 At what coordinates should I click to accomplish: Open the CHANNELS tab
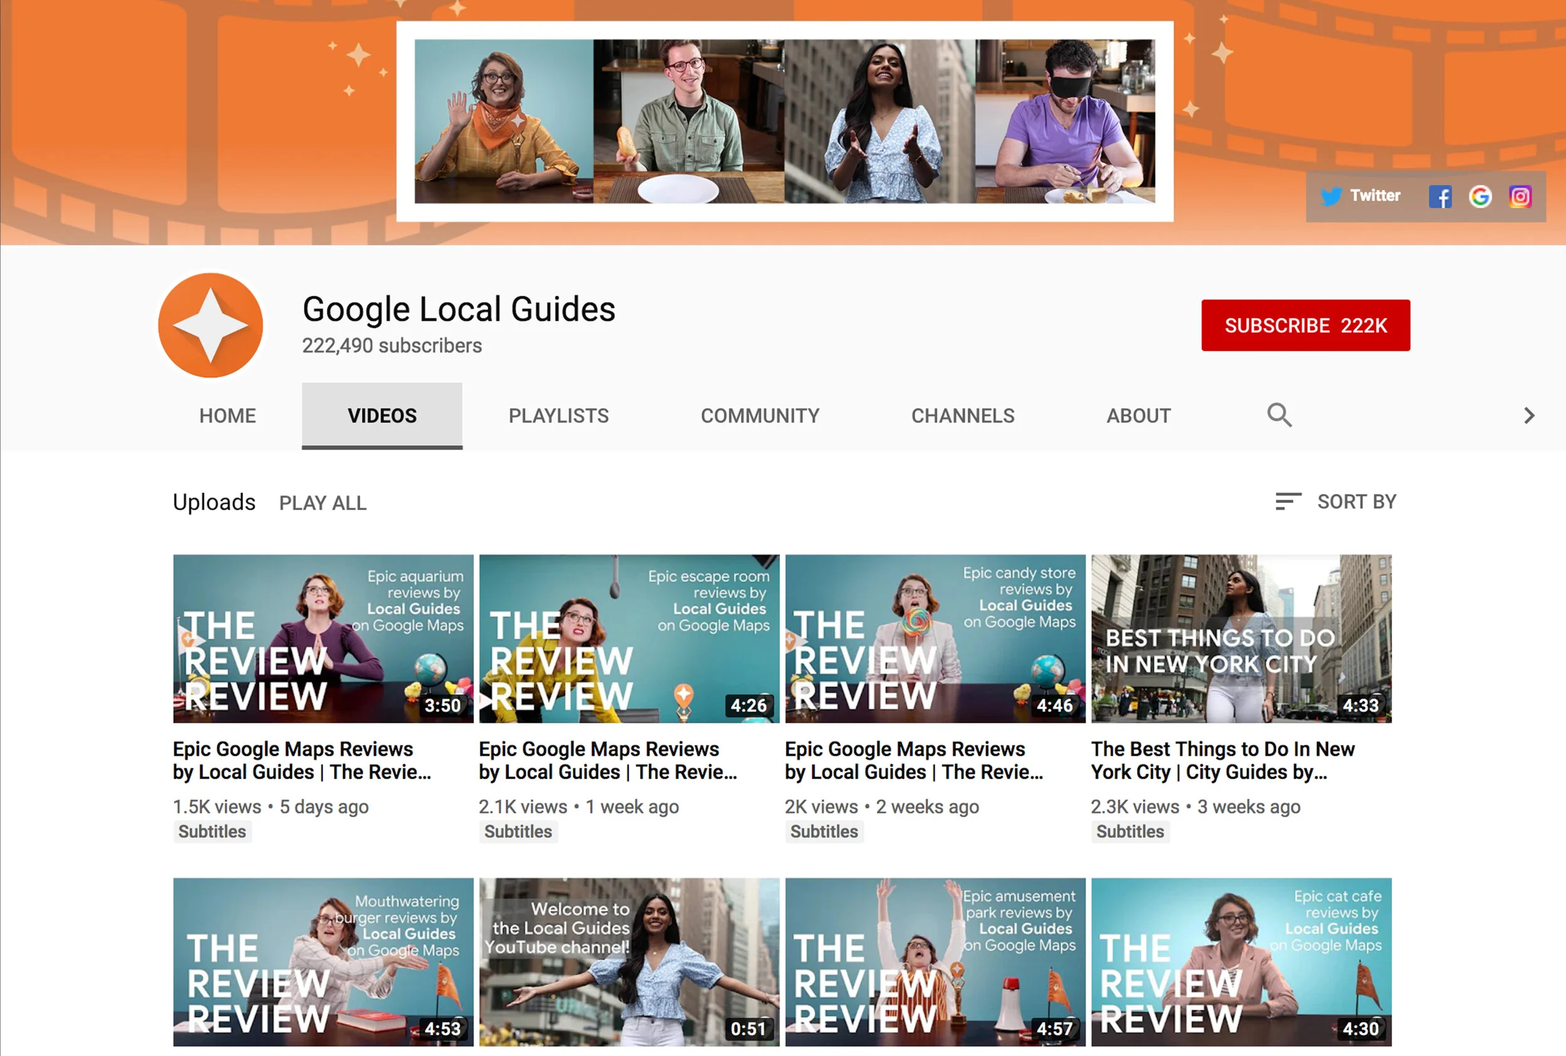(x=962, y=416)
